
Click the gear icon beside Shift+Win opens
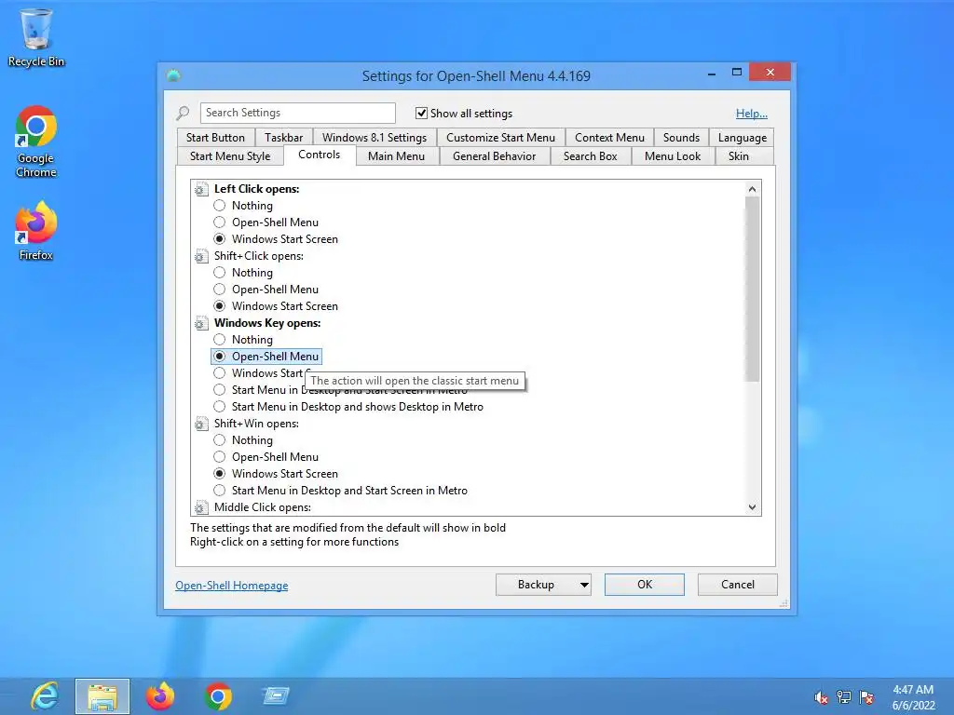(x=201, y=424)
